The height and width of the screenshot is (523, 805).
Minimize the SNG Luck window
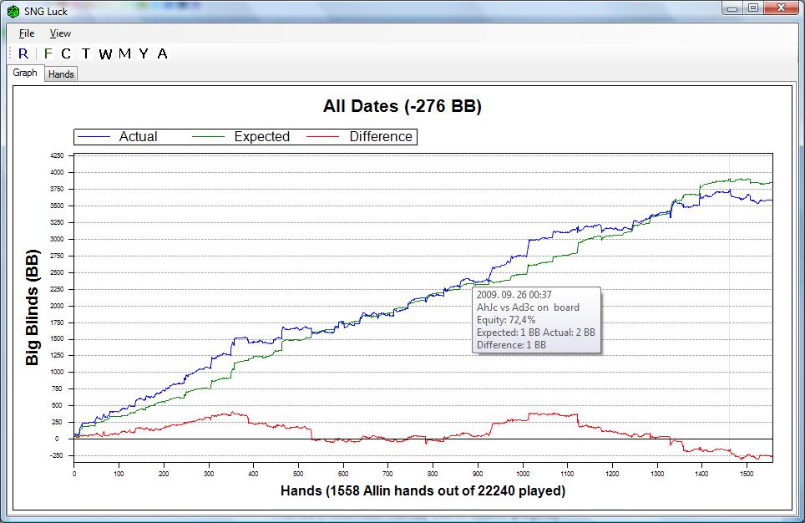click(732, 8)
